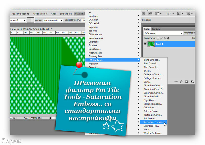Screen dimensions: 205x145
Task: Open the Frischluft filter submenu
Action: pyautogui.click(x=112, y=64)
